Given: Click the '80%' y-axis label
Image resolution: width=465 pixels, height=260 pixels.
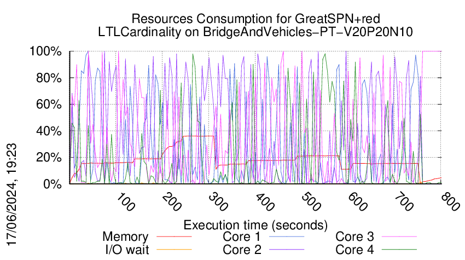Looking at the screenshot, I should tap(49, 78).
